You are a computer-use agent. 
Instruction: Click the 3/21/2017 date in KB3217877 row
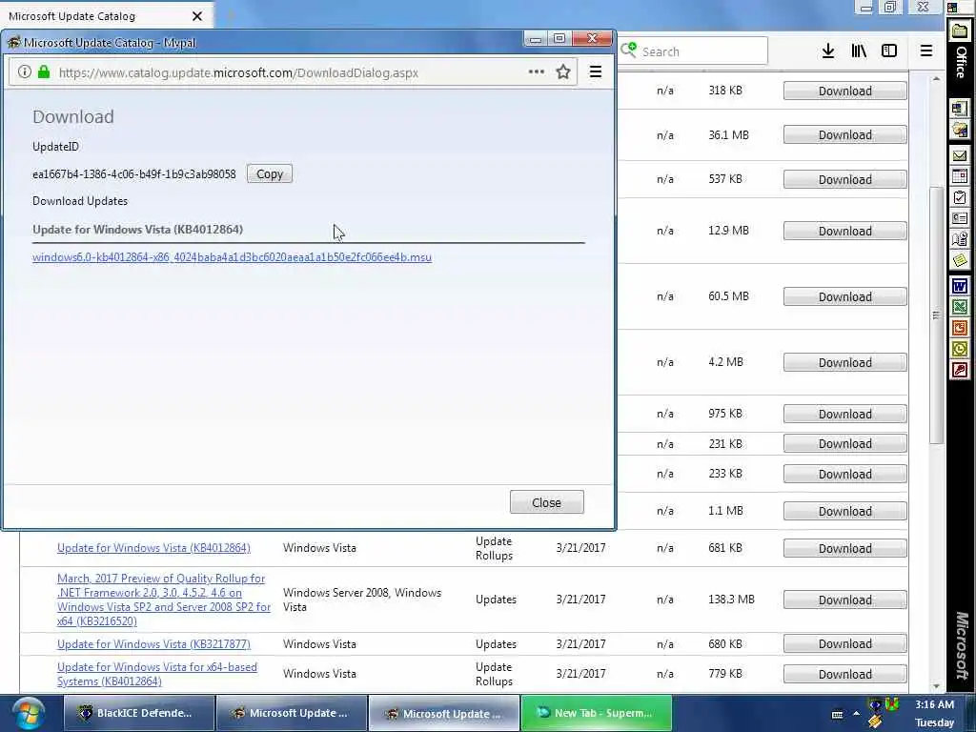tap(580, 644)
